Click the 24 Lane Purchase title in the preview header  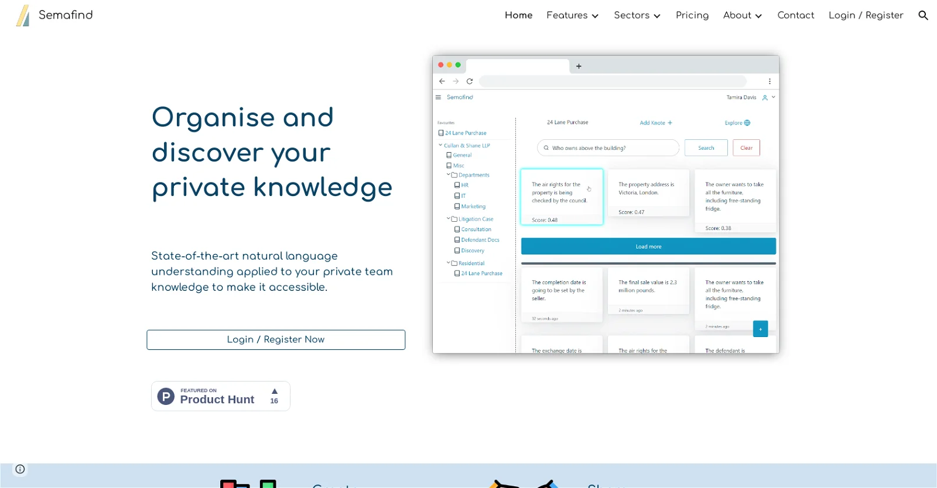click(x=567, y=122)
